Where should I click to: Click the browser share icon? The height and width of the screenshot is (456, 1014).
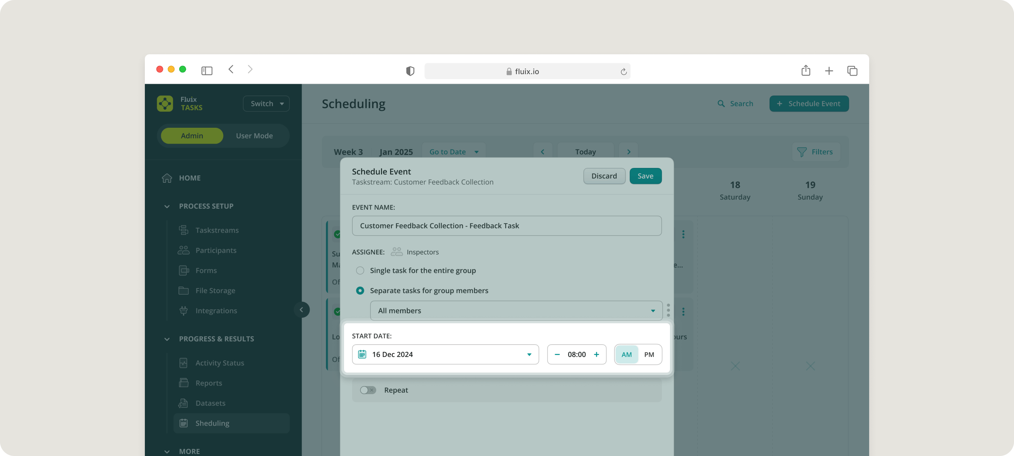[x=805, y=71]
